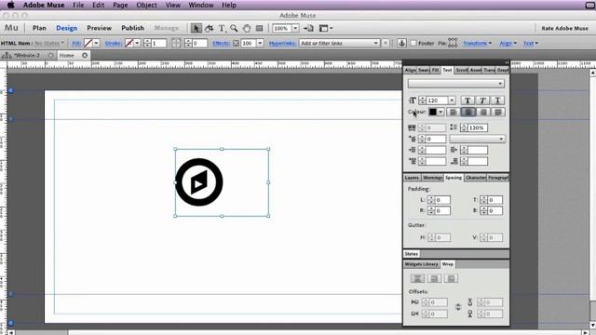
Task: Select second wrap mode in Wrap panel
Action: [x=434, y=278]
